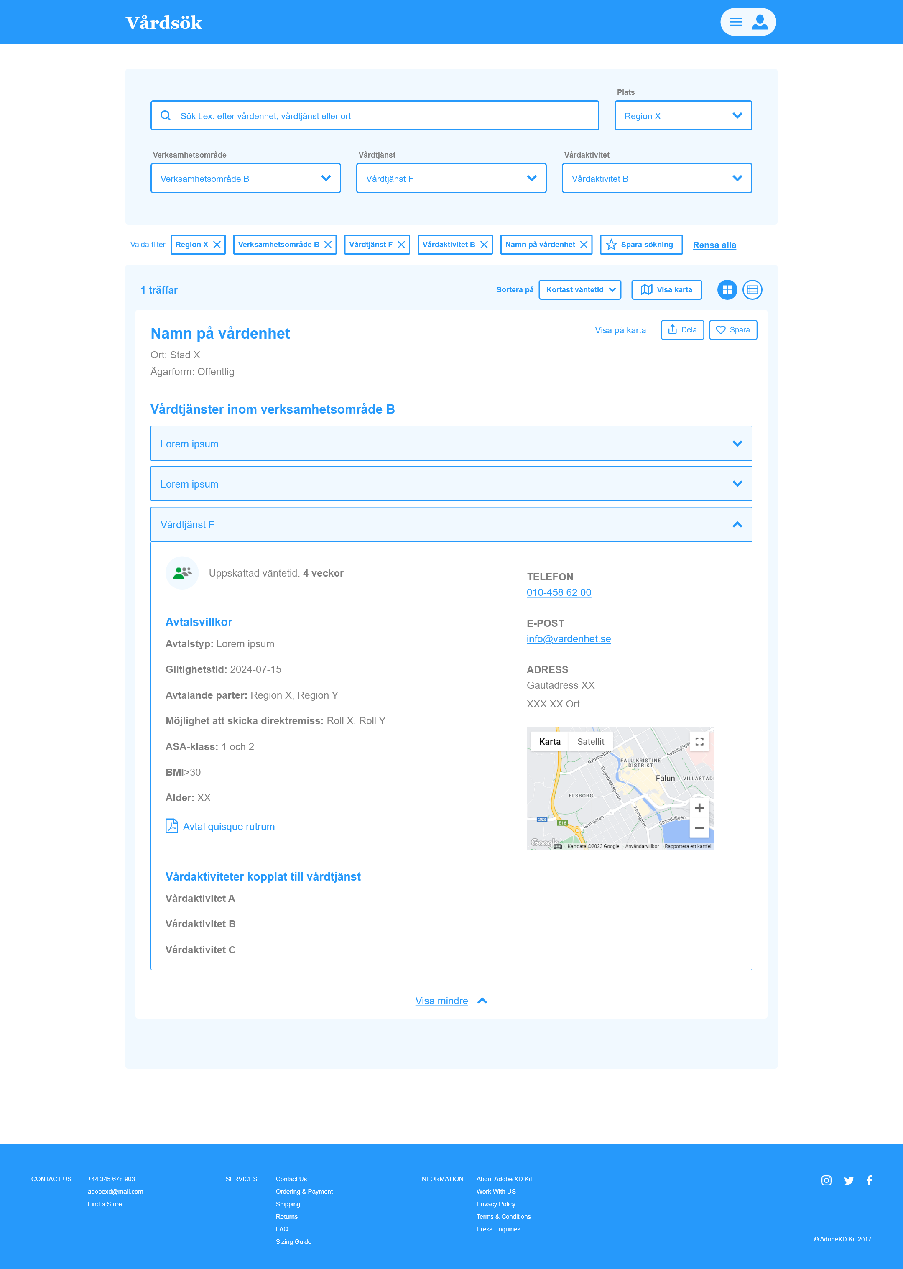Image resolution: width=903 pixels, height=1269 pixels.
Task: Open the hamburger menu in header
Action: (x=736, y=22)
